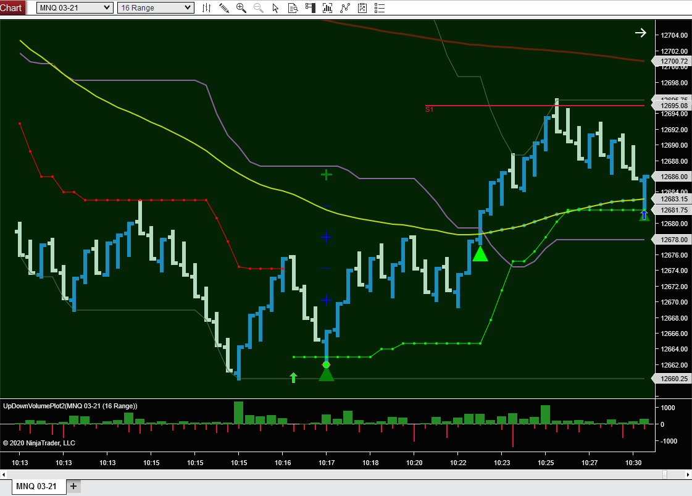
Task: Expand the 16 Range interval dropdown
Action: (188, 8)
